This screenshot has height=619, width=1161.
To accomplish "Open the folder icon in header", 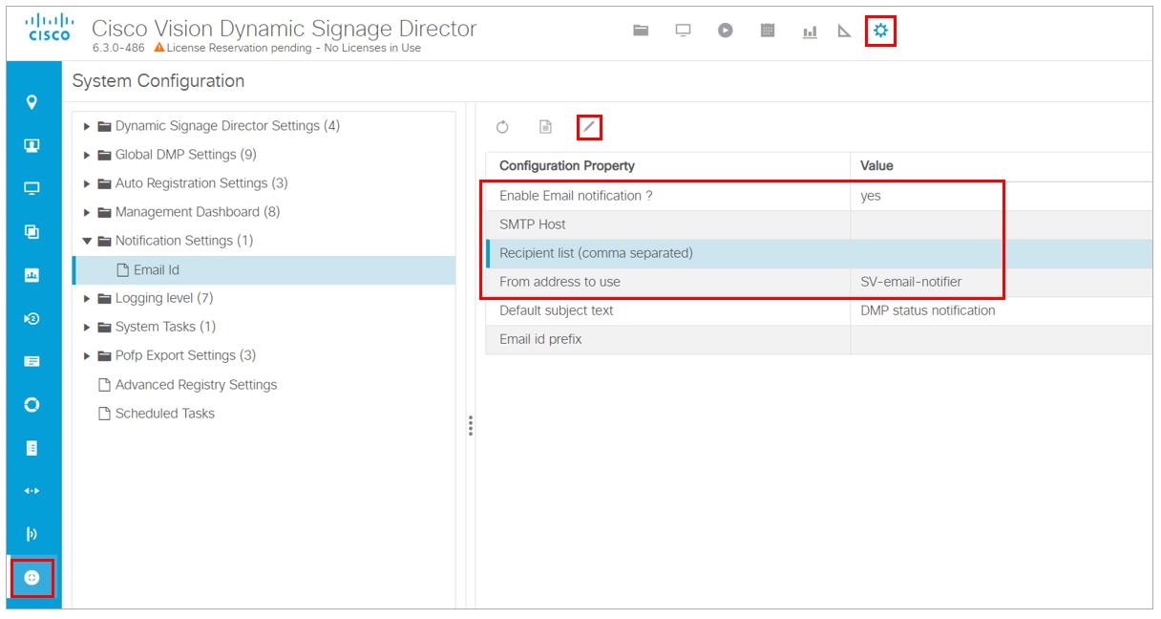I will pos(642,31).
